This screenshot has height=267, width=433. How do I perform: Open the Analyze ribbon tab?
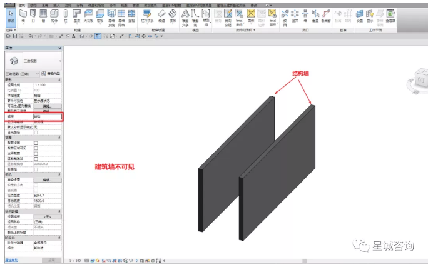pyautogui.click(x=79, y=5)
